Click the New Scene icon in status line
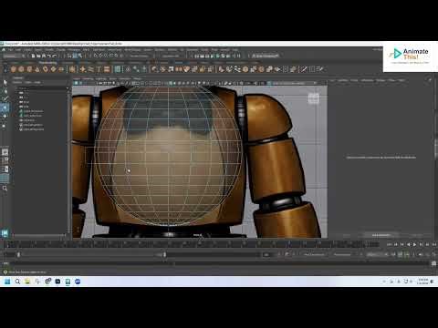This screenshot has height=328, width=438. [34, 56]
